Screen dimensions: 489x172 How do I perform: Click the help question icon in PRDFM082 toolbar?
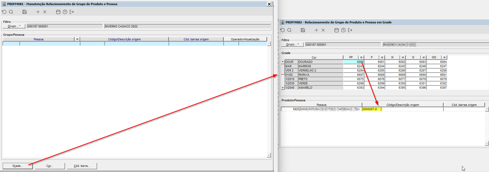(343, 30)
